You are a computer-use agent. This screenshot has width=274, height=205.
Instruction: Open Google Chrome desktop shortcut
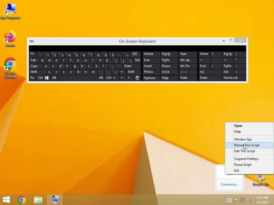[x=10, y=68]
